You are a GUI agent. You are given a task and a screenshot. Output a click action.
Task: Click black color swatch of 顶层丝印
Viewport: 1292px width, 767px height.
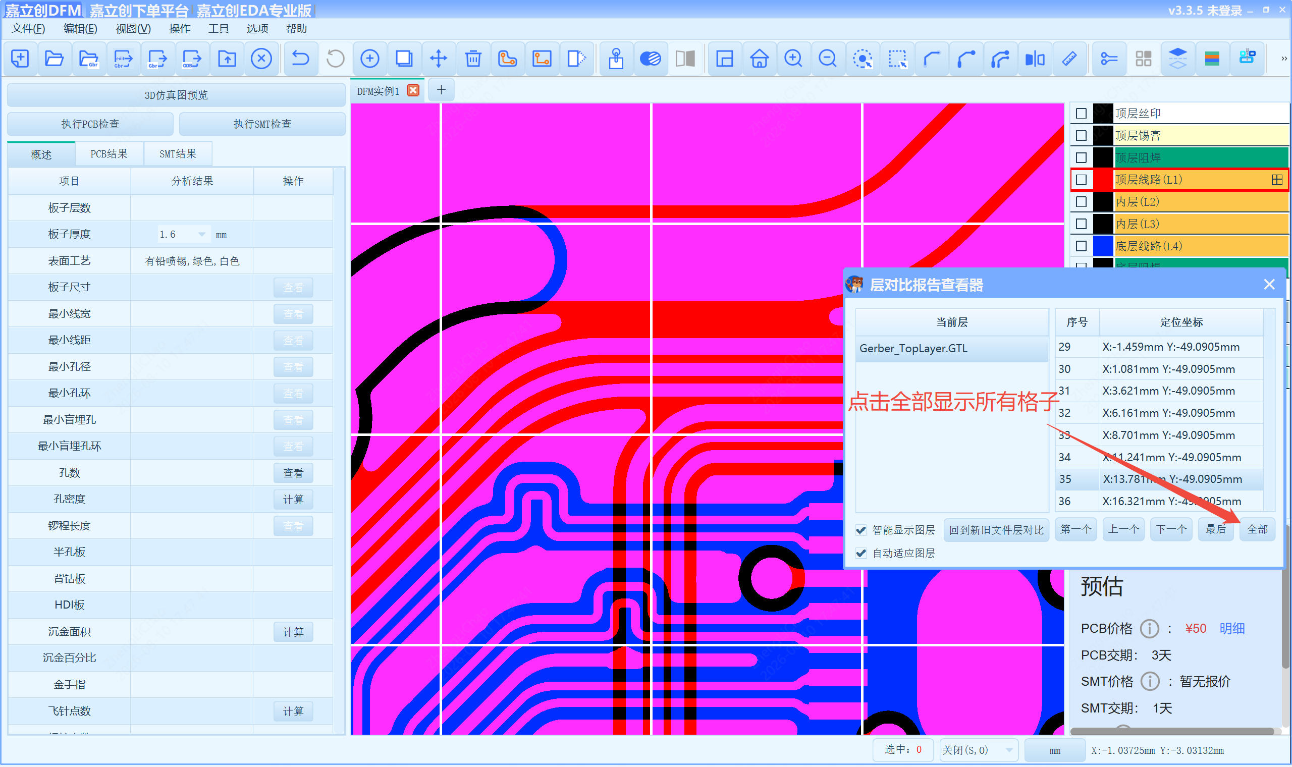coord(1103,114)
